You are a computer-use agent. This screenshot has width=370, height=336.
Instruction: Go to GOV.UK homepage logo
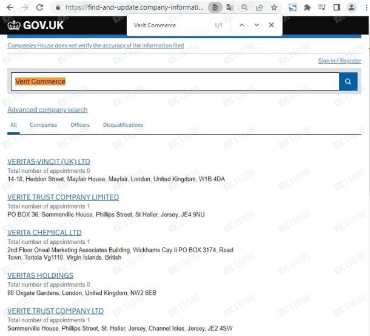(x=36, y=25)
